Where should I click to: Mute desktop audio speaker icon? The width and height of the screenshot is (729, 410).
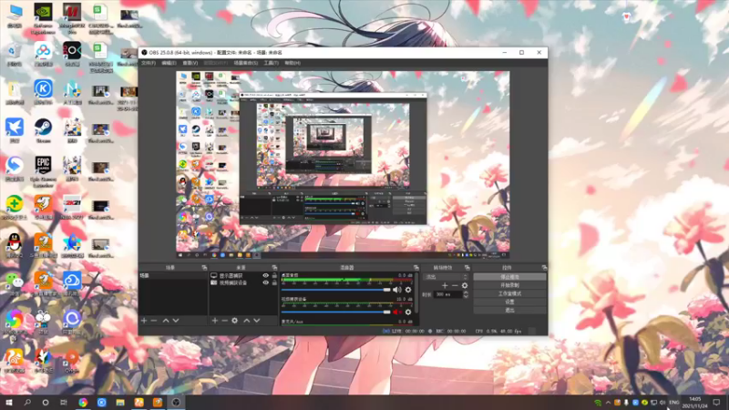396,290
